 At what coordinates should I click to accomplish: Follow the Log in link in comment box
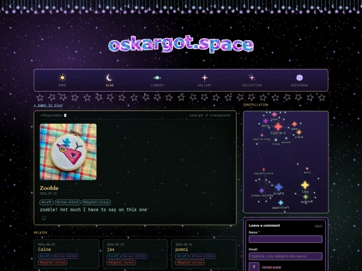pyautogui.click(x=318, y=226)
